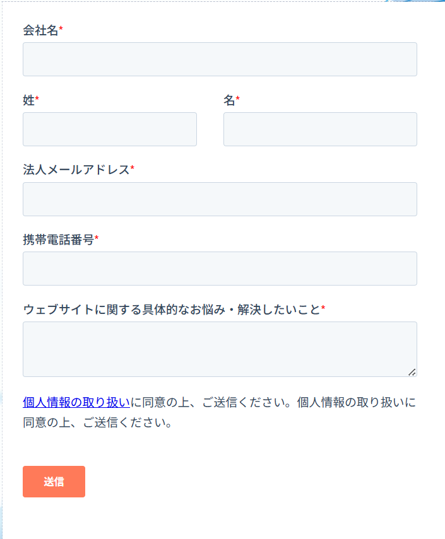The width and height of the screenshot is (445, 539).
Task: Click into the 法人メールアドレス input field
Action: [220, 199]
